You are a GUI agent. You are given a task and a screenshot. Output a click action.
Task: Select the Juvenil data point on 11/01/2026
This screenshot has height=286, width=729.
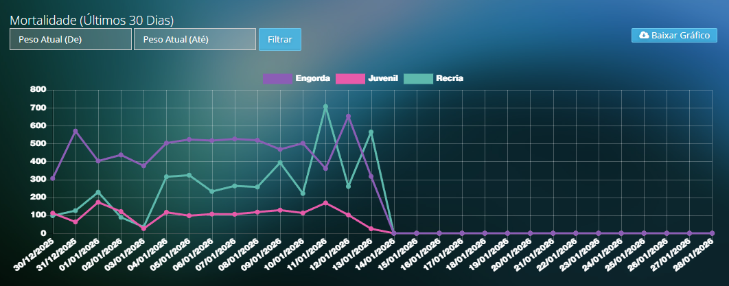click(x=325, y=203)
